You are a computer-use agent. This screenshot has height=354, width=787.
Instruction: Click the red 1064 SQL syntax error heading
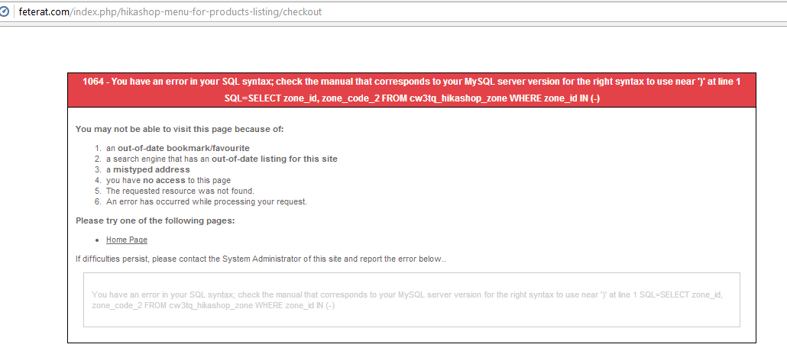point(412,82)
